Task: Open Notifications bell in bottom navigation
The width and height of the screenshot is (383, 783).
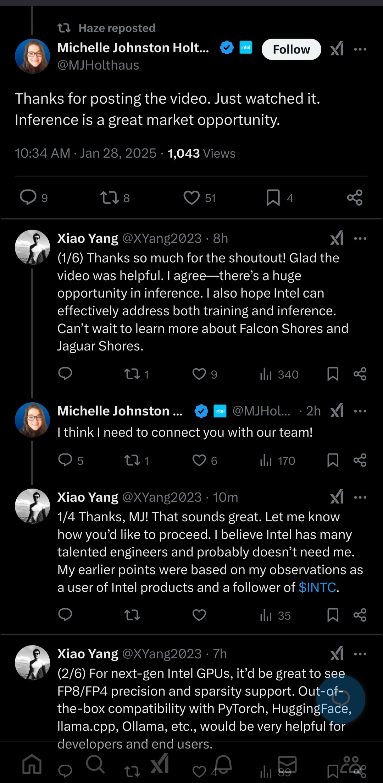Action: [x=223, y=763]
